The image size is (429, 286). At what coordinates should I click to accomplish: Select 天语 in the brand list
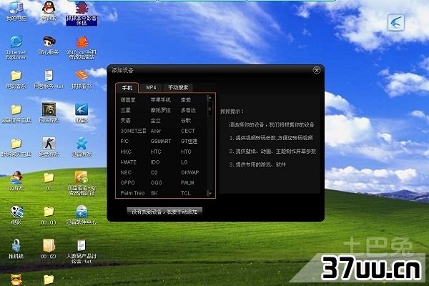pyautogui.click(x=125, y=120)
